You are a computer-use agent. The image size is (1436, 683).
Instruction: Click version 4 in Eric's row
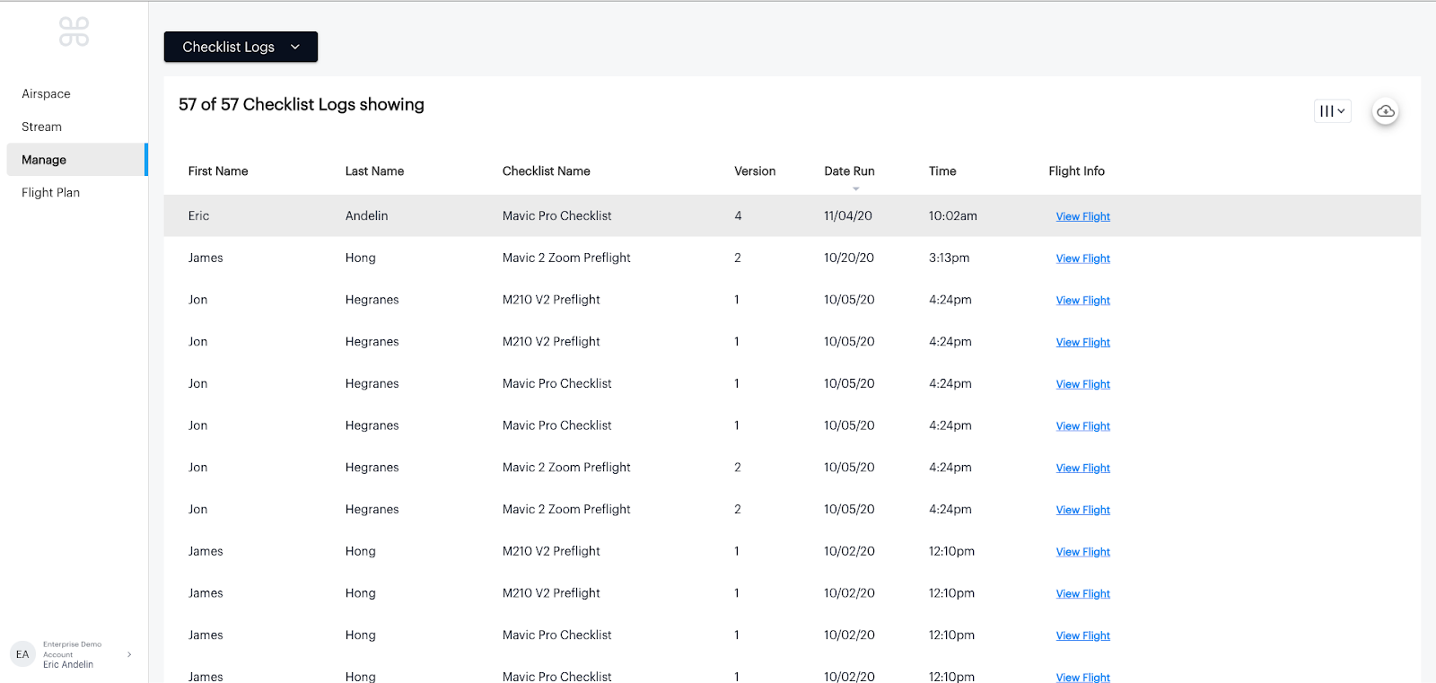(x=738, y=215)
